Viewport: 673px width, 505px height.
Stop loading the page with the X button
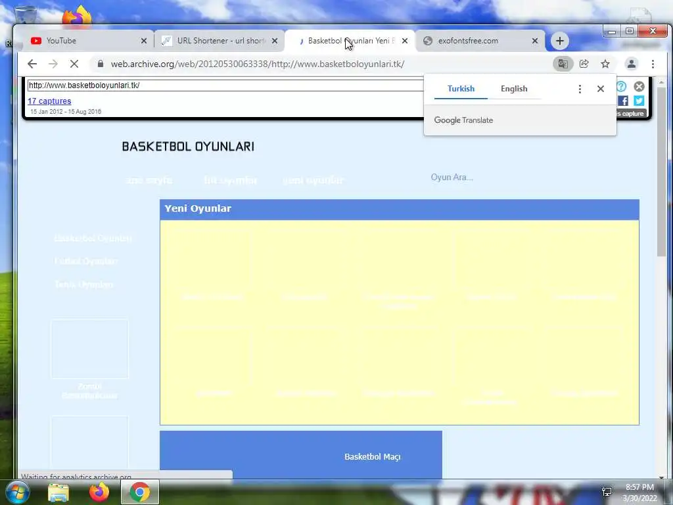pos(74,64)
